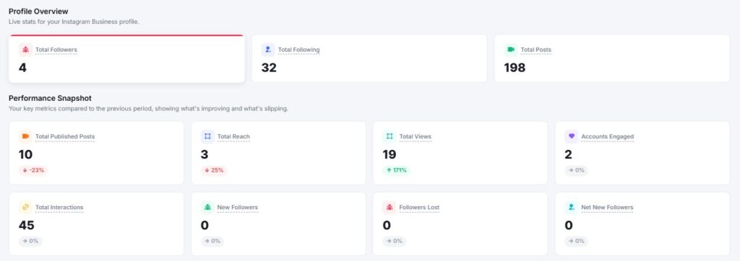Click the Performance Snapshot heading
The width and height of the screenshot is (740, 261).
50,98
